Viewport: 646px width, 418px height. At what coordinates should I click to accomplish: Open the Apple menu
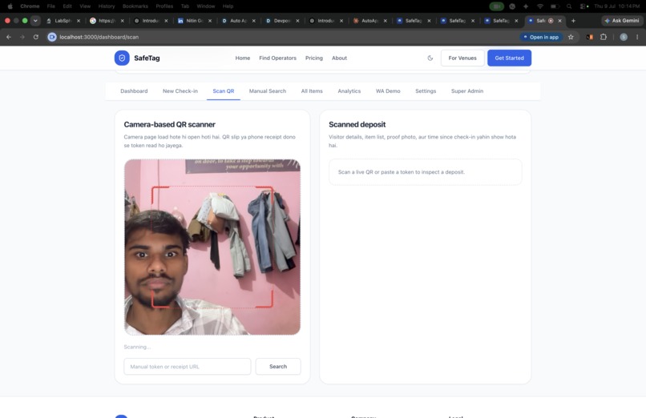coord(10,6)
